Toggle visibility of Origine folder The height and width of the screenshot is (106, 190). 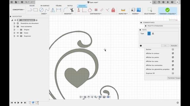click(18, 29)
